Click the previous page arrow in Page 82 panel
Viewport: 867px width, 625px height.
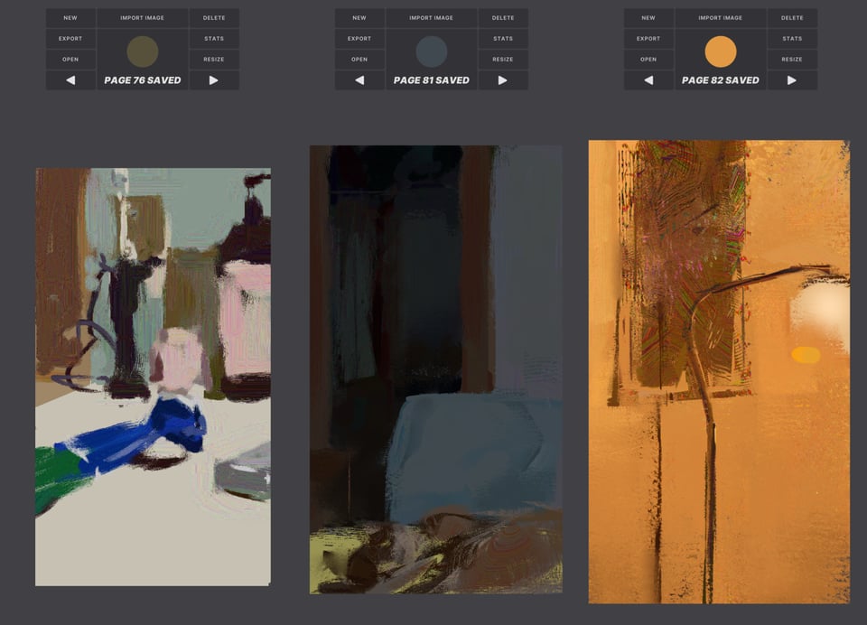coord(648,80)
